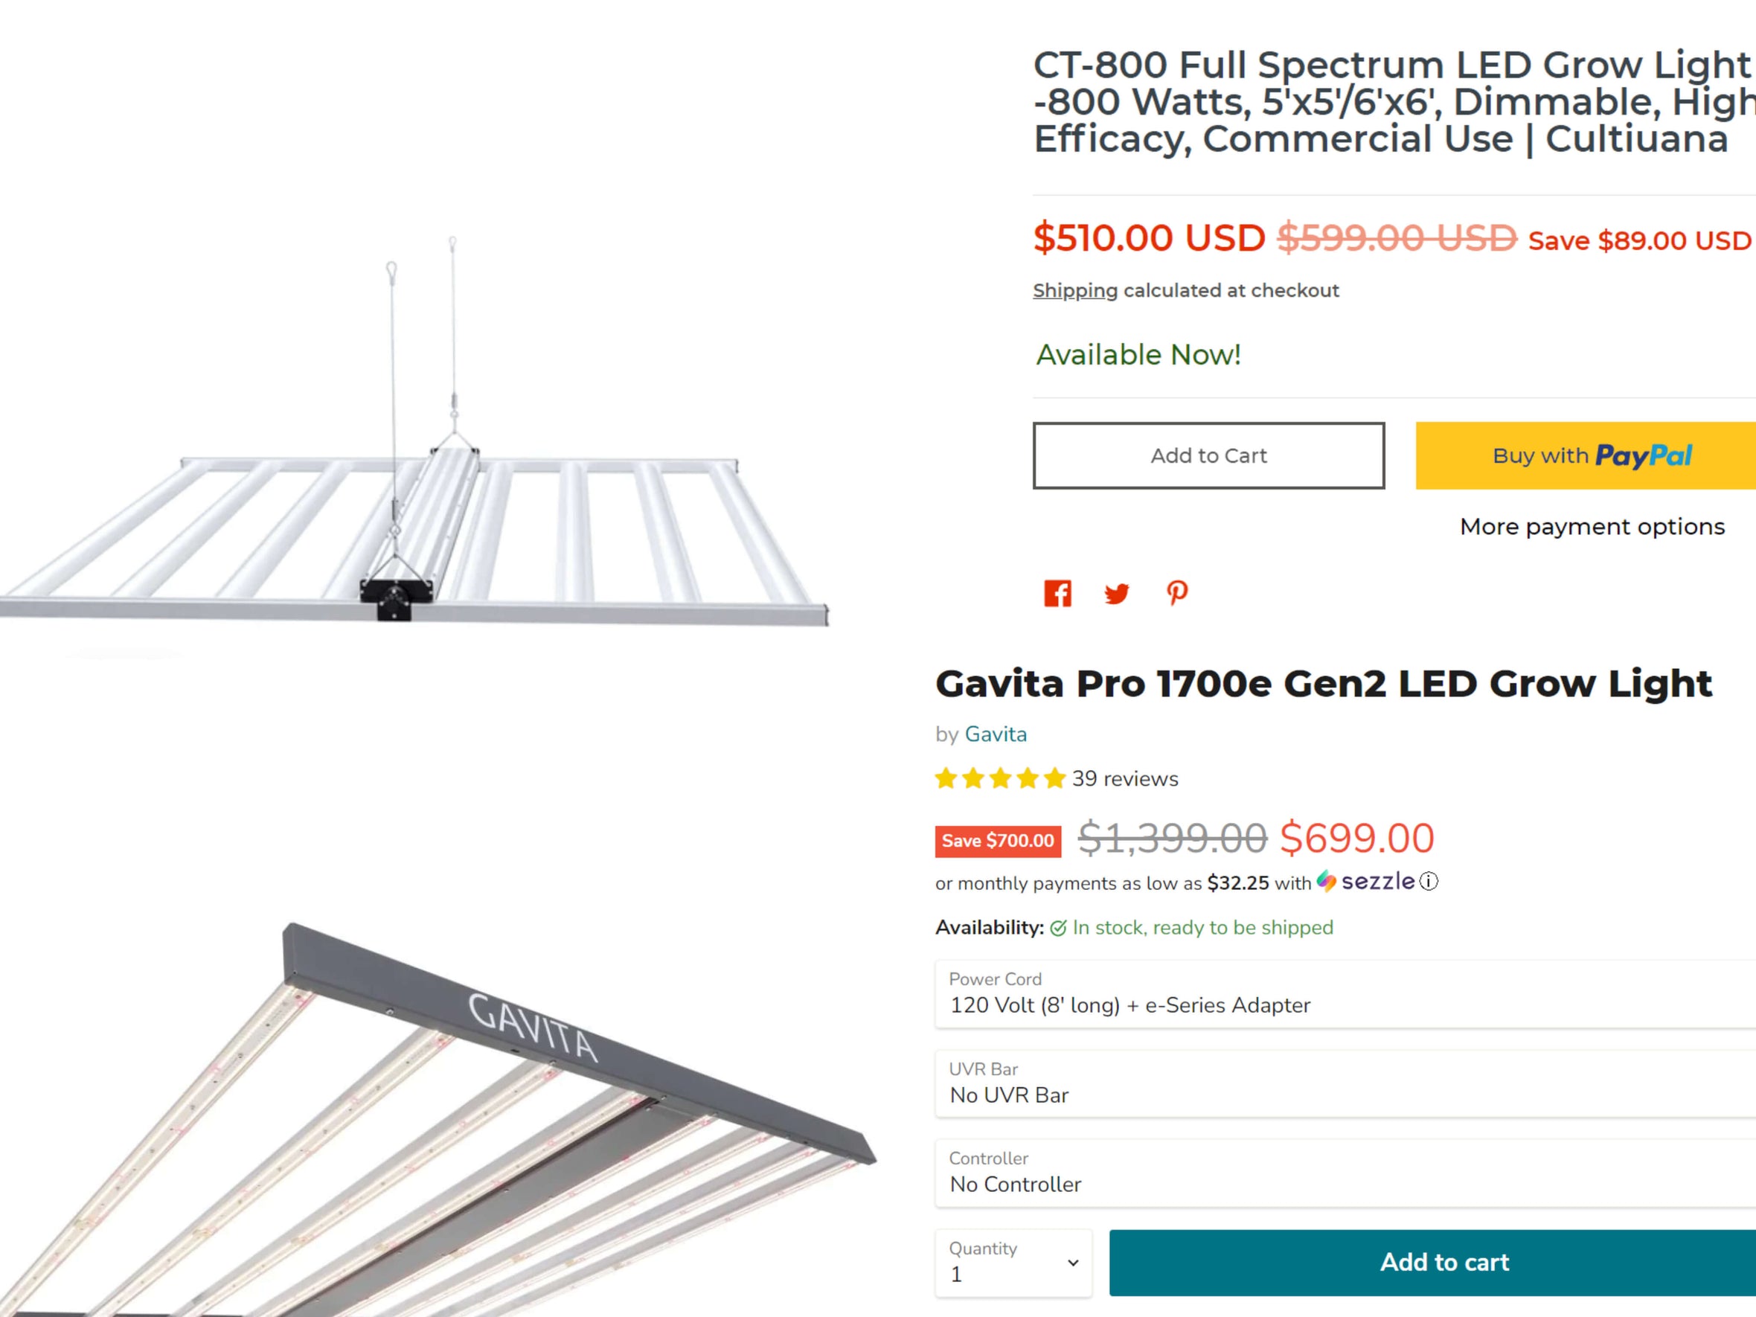The width and height of the screenshot is (1756, 1317).
Task: Click the five-star rating stars
Action: click(1000, 779)
